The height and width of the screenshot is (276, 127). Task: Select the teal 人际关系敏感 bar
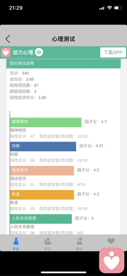(x=41, y=219)
